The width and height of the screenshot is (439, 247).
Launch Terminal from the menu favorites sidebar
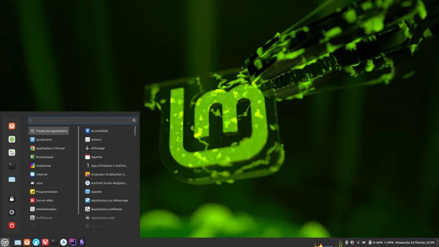point(12,166)
